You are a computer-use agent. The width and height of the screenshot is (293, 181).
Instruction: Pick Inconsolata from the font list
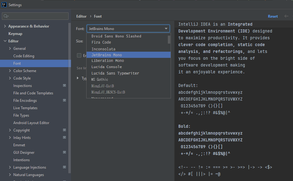(103, 49)
